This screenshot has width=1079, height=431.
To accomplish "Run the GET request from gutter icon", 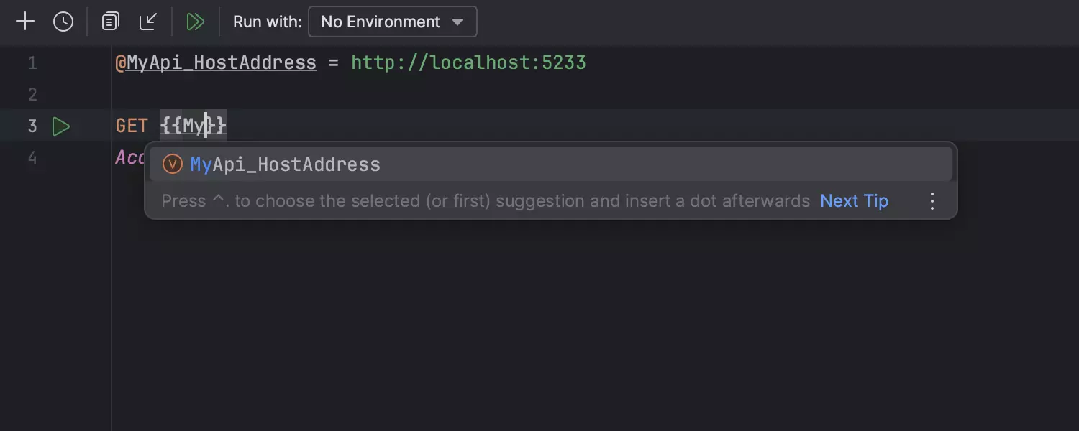I will 61,127.
